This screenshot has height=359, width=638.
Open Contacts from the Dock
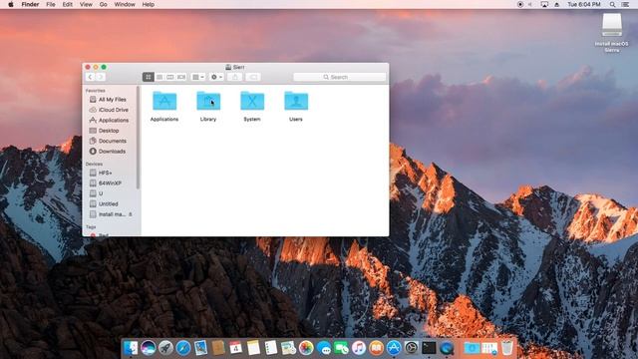(218, 348)
